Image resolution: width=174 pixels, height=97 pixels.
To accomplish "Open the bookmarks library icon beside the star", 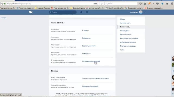I will [145, 4].
